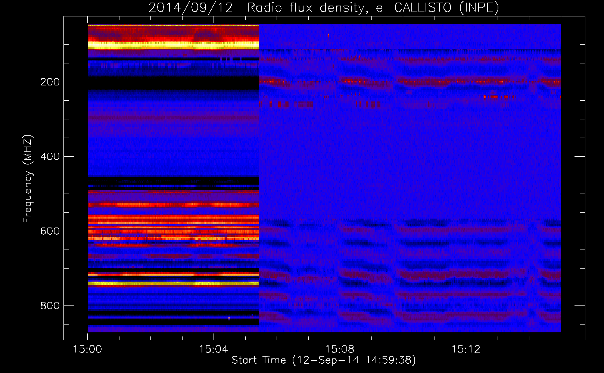
Task: Click the '15:08' time tick label
Action: [x=340, y=350]
